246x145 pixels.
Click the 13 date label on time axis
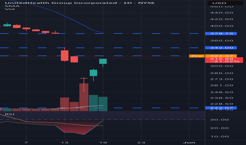click(x=65, y=142)
